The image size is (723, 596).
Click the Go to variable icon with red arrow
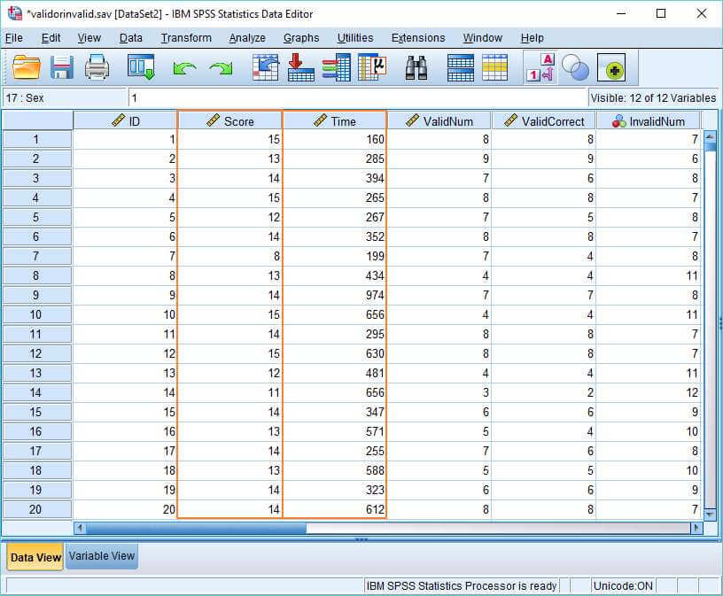[x=300, y=67]
